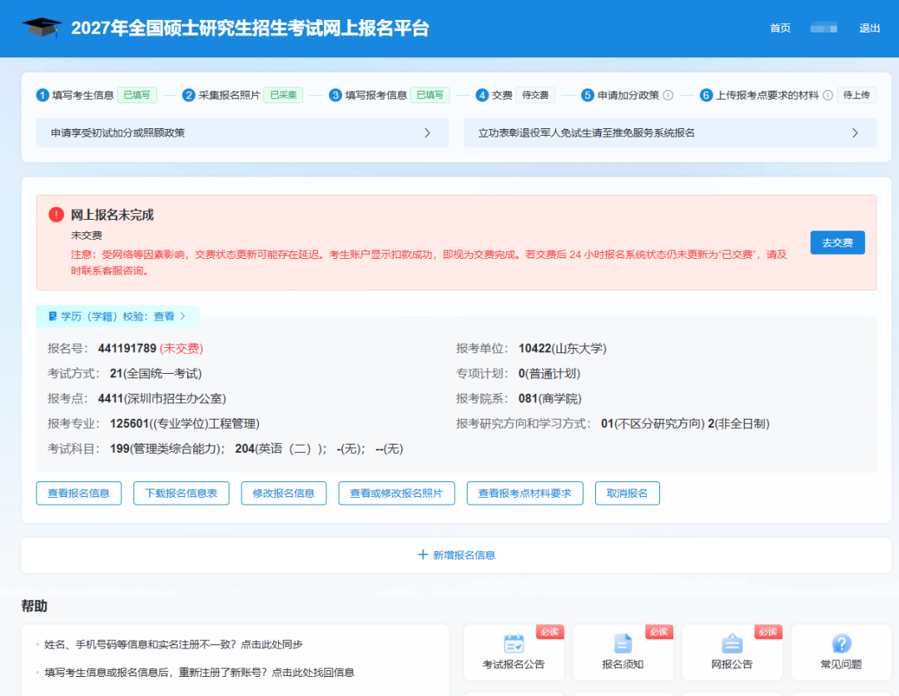Screen dimensions: 899x696
Task: Click the graduation cap logo icon
Action: pos(42,27)
